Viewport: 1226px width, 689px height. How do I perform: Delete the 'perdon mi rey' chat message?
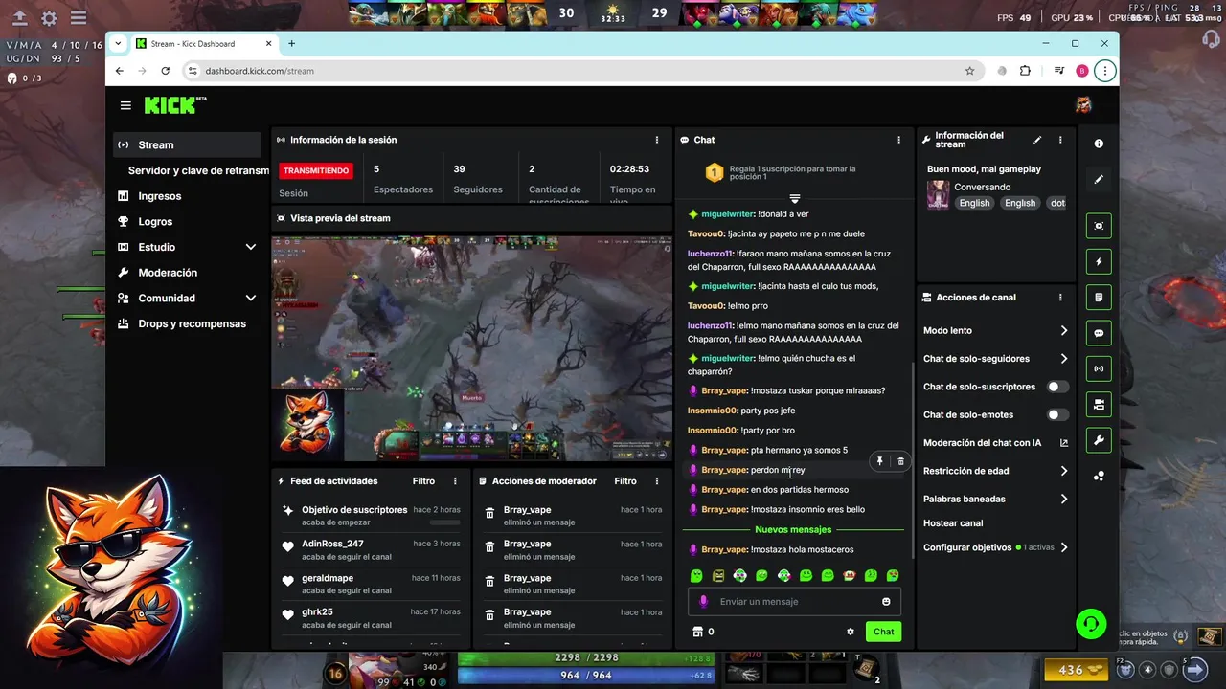coord(900,461)
